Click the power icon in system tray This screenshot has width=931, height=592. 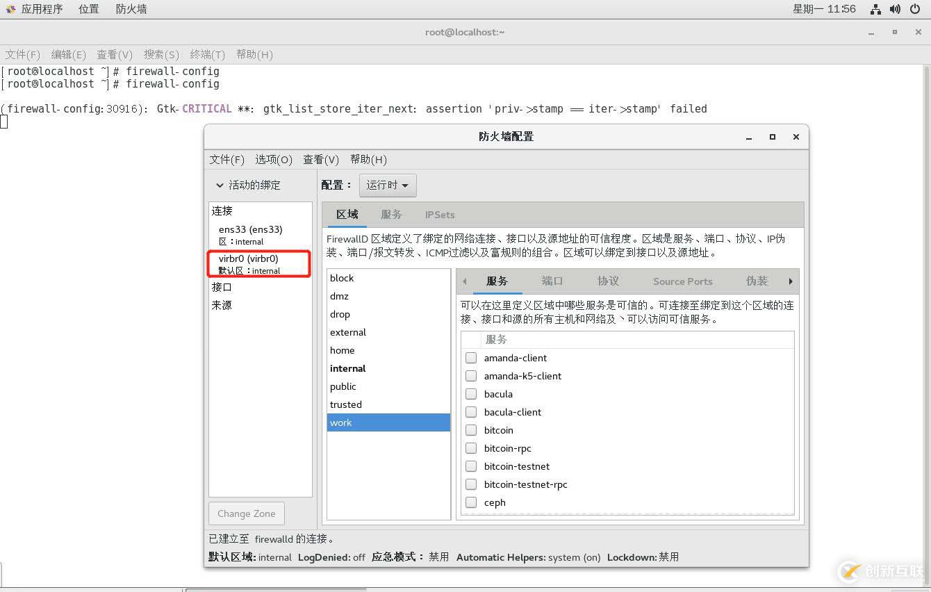914,9
